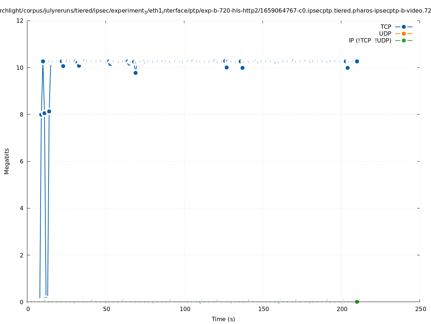Click the 6 tick label on the y-axis
Image resolution: width=431 pixels, height=324 pixels.
22,161
